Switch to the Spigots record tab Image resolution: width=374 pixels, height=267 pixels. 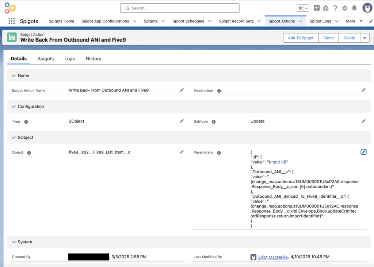[46, 59]
